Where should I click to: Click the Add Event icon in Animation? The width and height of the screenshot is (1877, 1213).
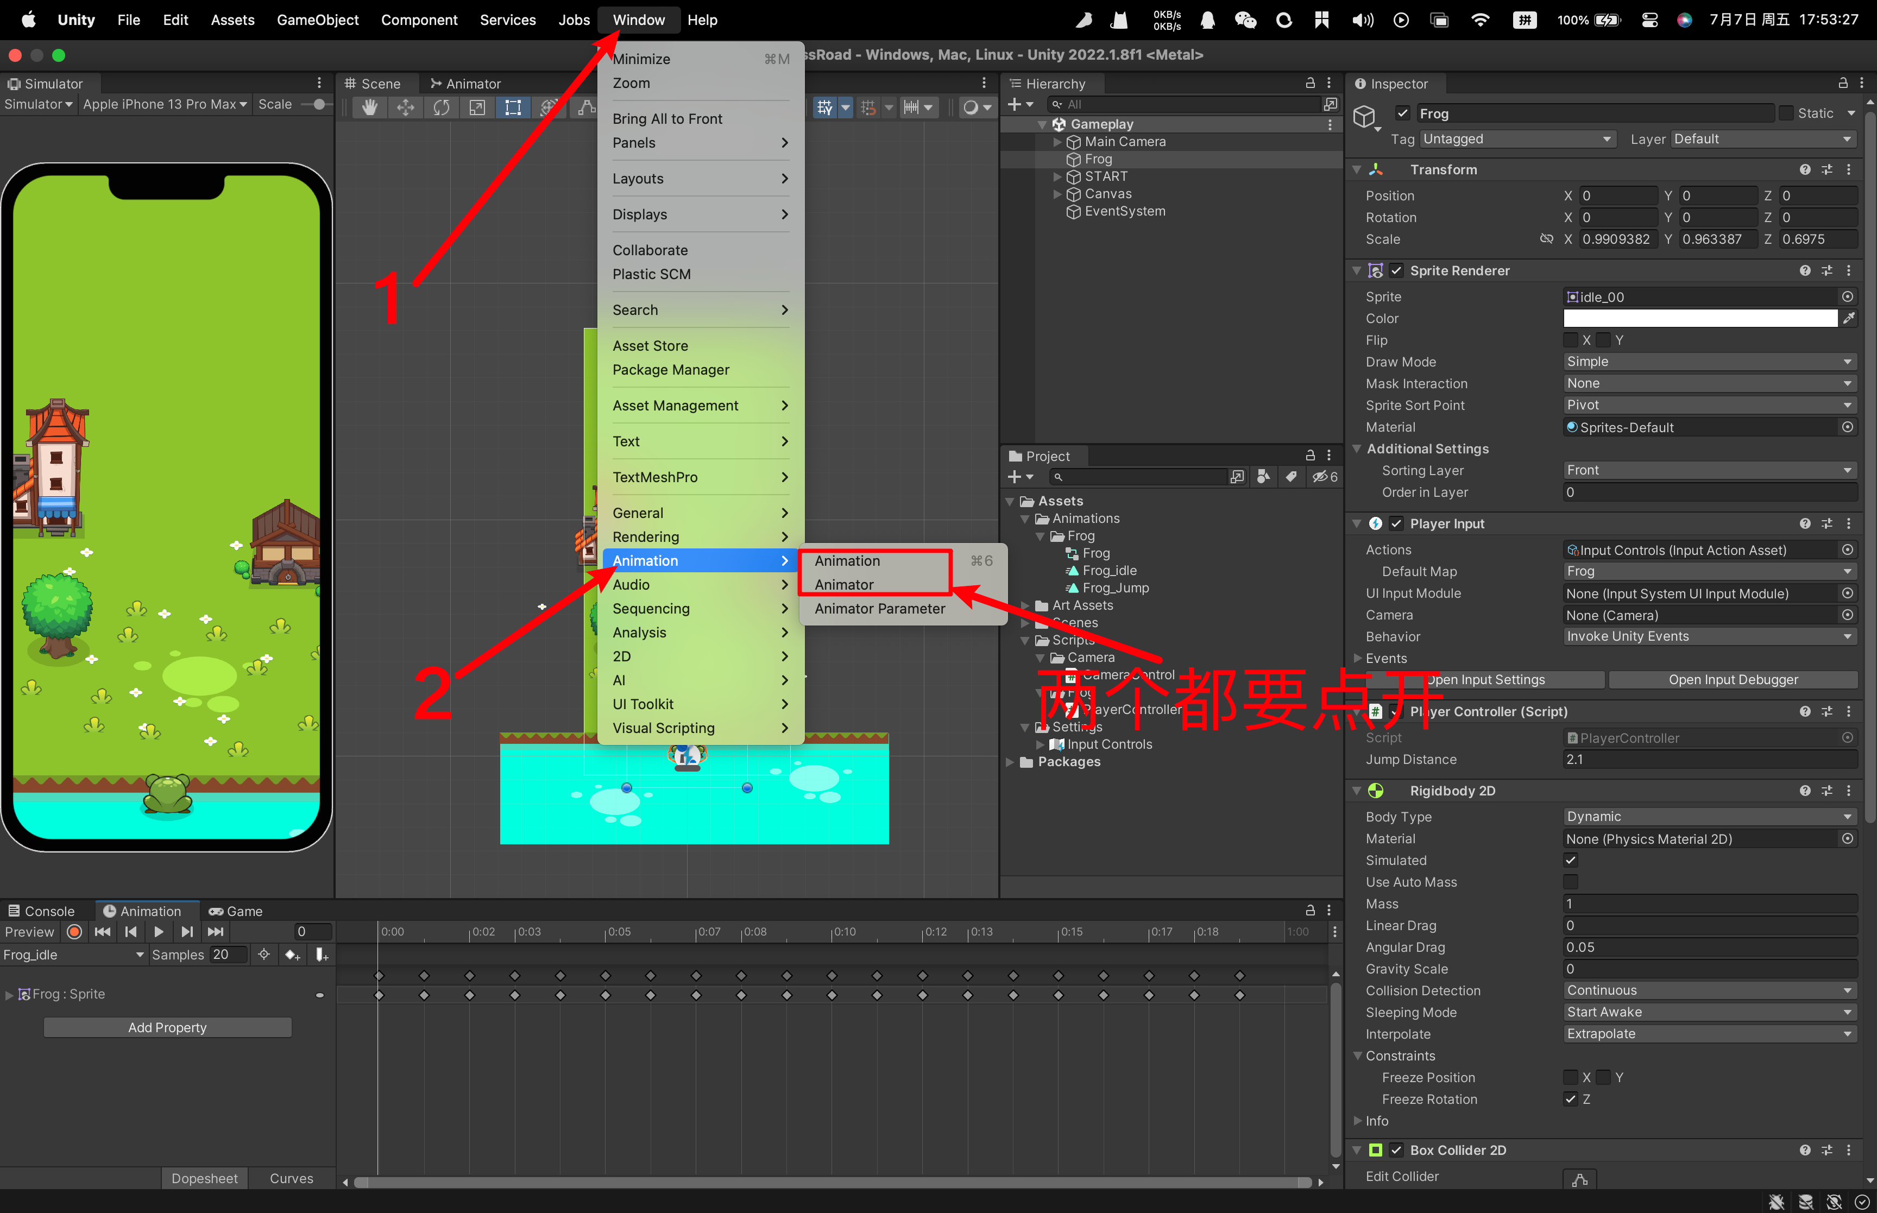(322, 955)
